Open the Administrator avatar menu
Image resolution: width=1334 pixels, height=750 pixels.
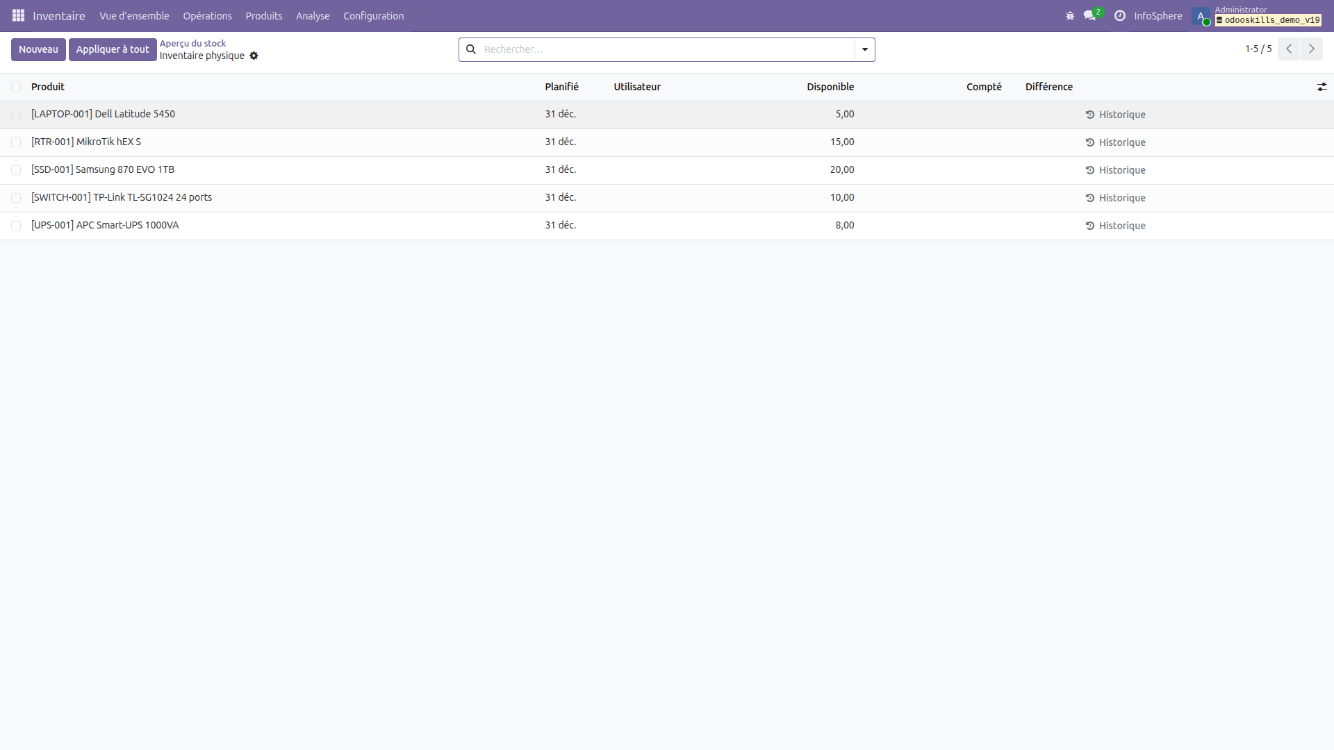1201,16
